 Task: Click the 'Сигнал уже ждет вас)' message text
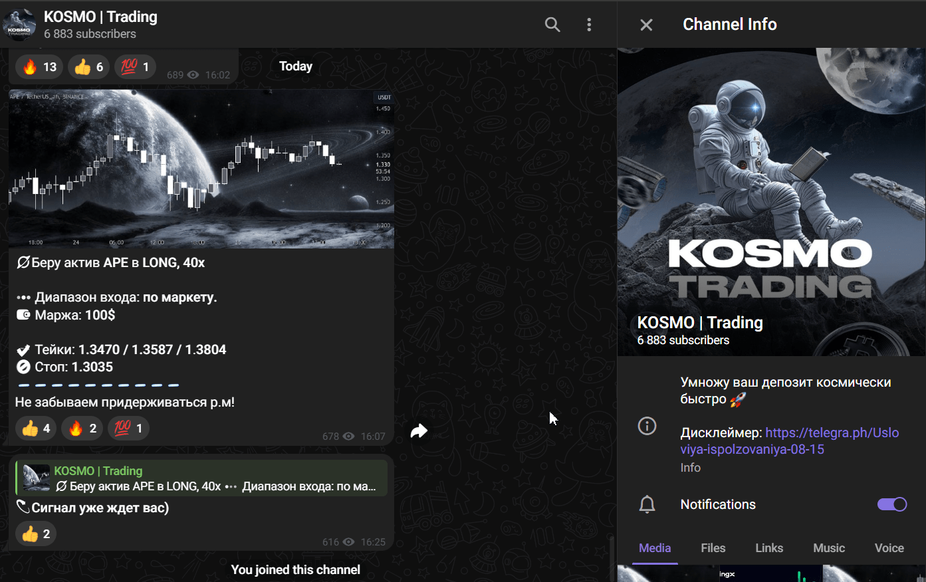(x=92, y=508)
